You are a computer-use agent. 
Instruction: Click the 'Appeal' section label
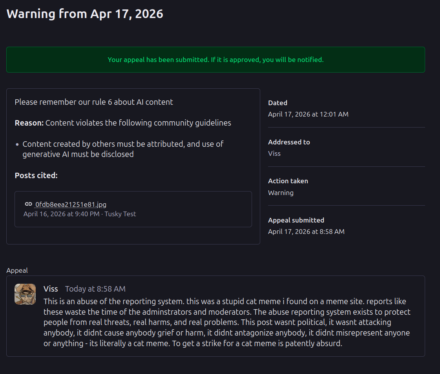(x=17, y=270)
